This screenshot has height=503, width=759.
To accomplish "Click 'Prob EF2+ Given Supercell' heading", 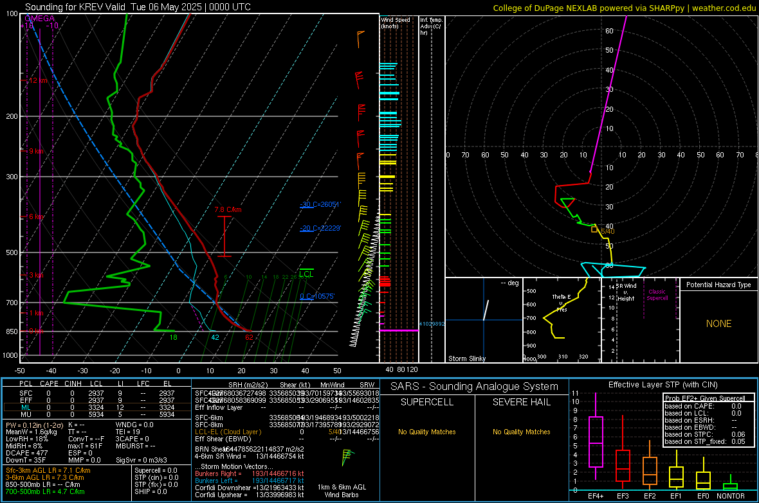I will (705, 398).
